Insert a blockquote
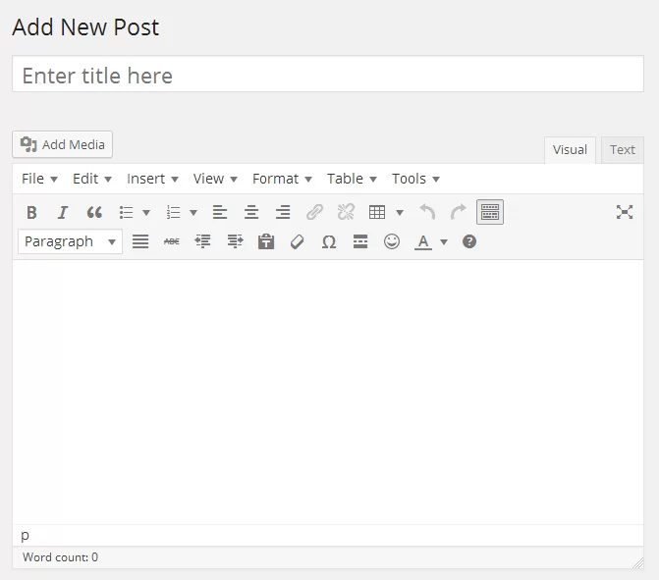This screenshot has height=580, width=659. [x=94, y=212]
